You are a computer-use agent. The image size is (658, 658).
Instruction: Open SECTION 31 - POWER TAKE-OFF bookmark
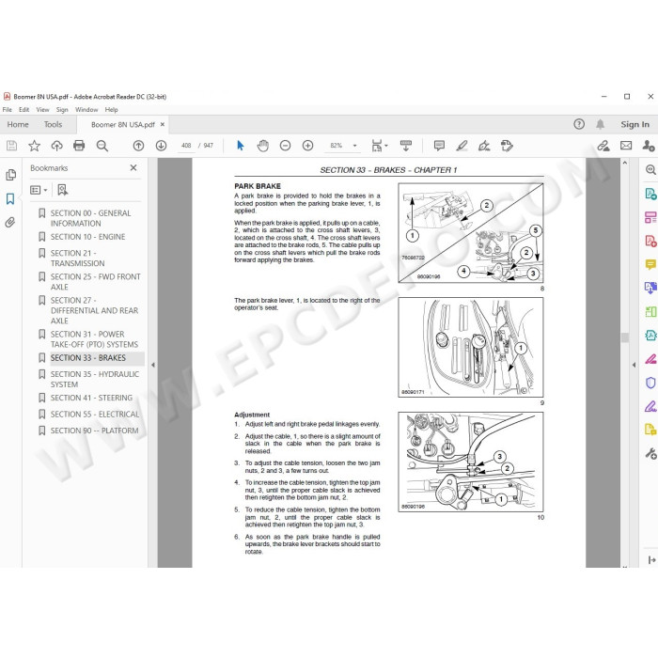pos(94,339)
